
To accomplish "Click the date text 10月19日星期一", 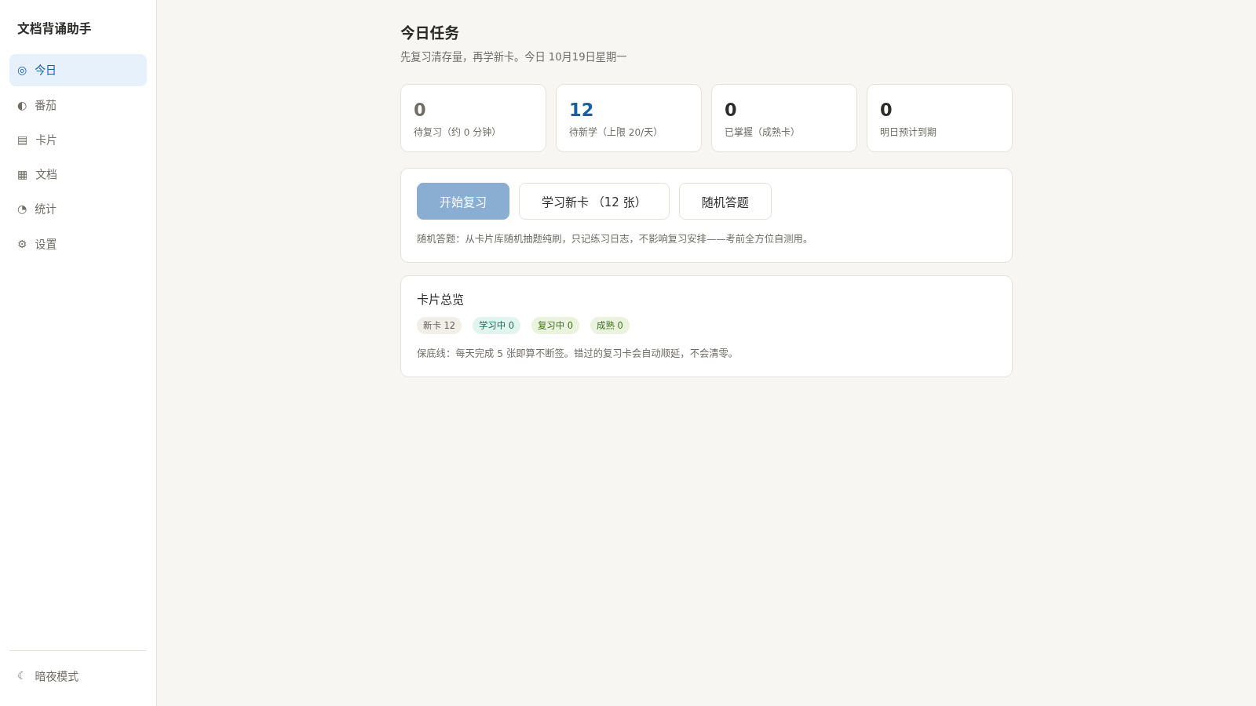I will [x=587, y=57].
